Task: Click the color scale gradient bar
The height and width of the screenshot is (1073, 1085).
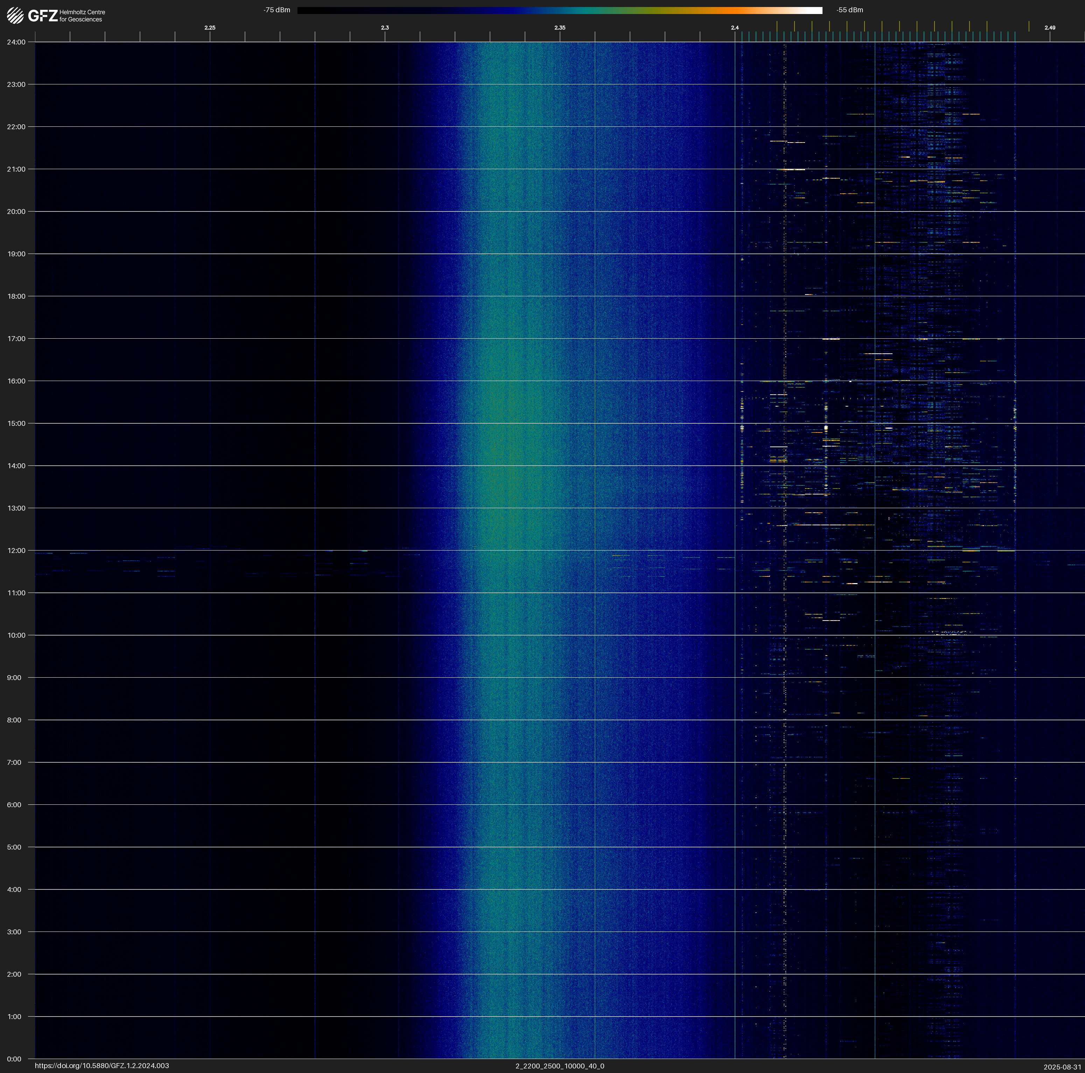Action: click(559, 10)
